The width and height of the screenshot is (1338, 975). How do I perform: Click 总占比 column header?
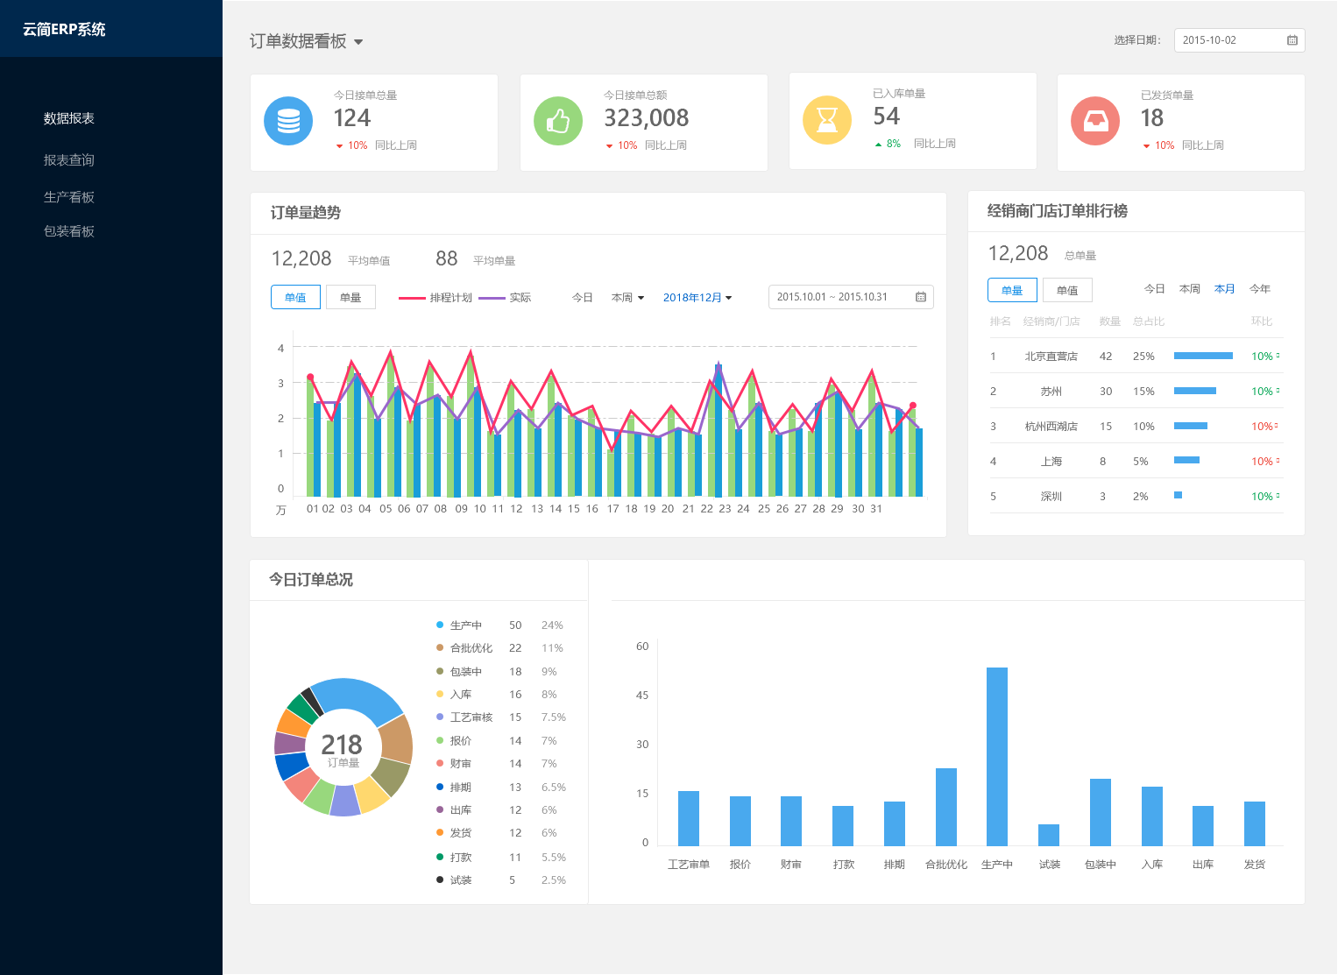coord(1149,321)
